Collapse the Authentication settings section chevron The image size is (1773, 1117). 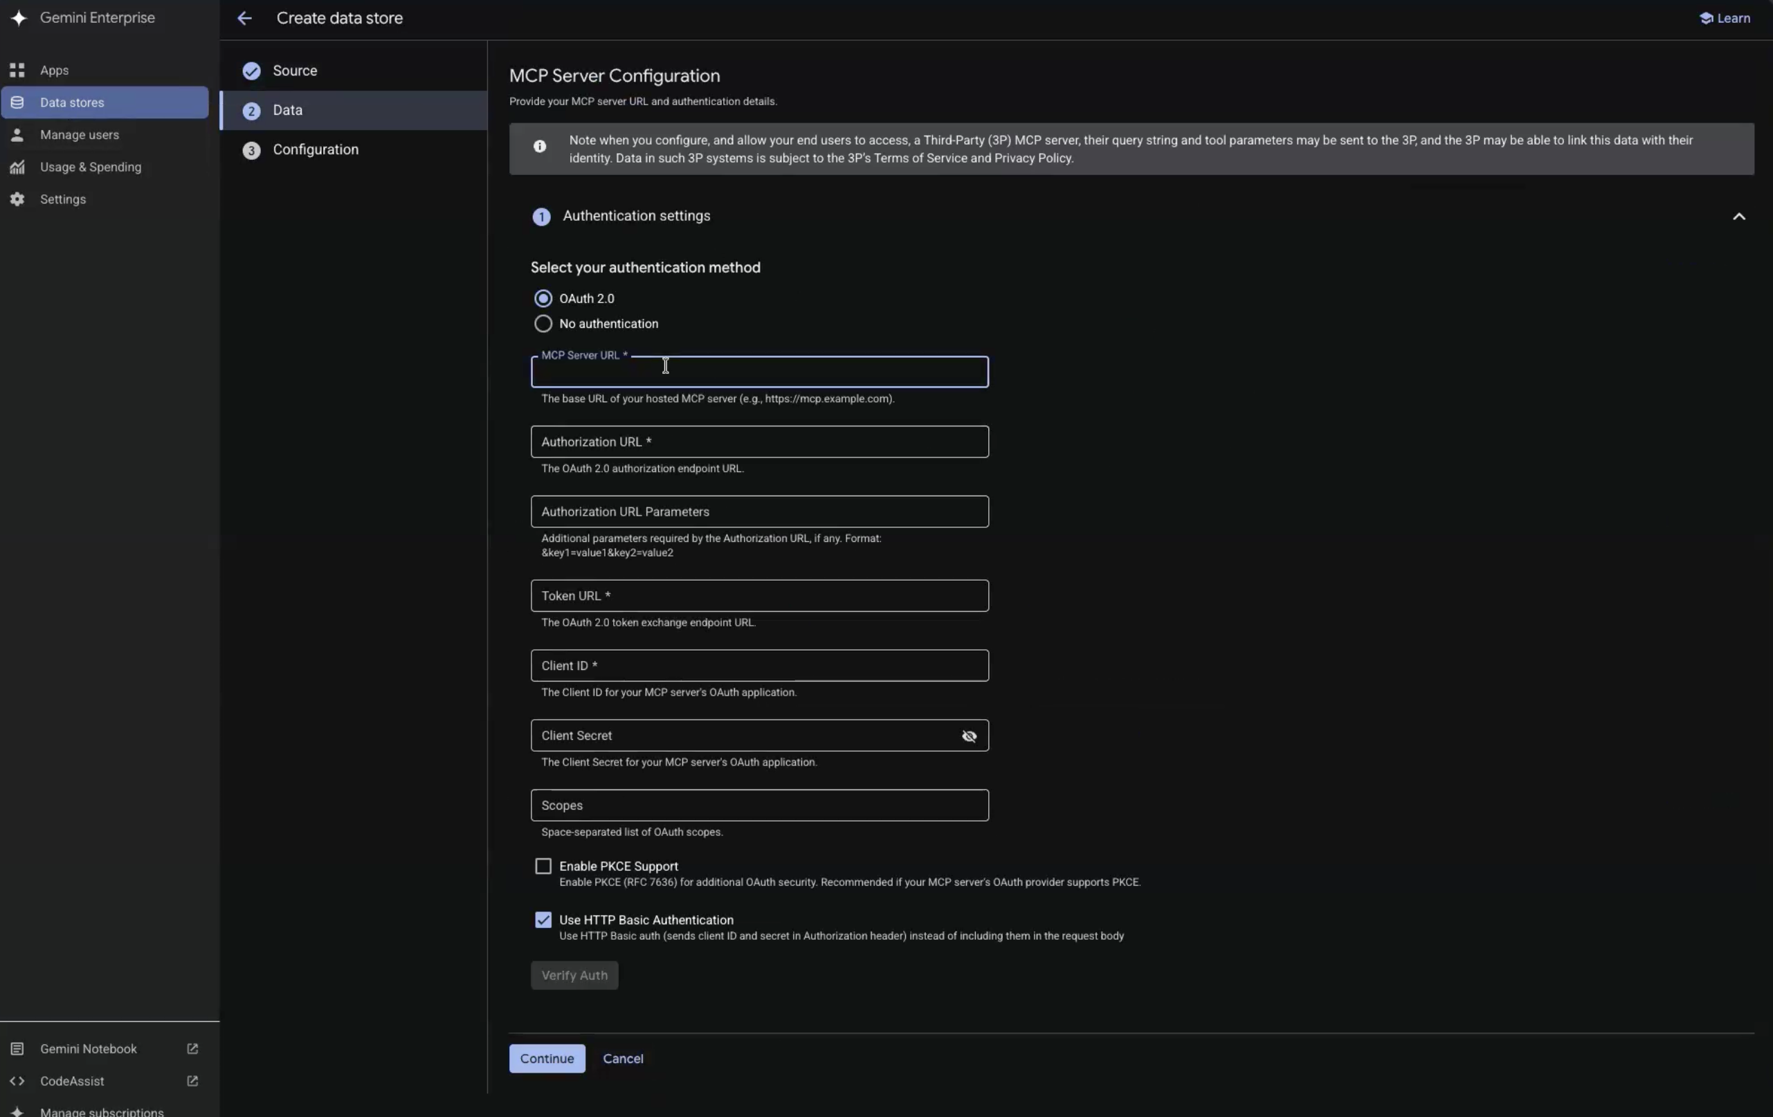click(1738, 217)
